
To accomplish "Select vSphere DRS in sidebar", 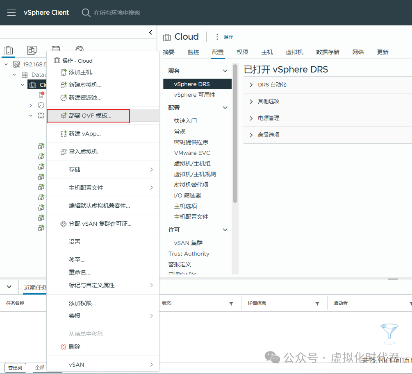I will click(x=197, y=84).
